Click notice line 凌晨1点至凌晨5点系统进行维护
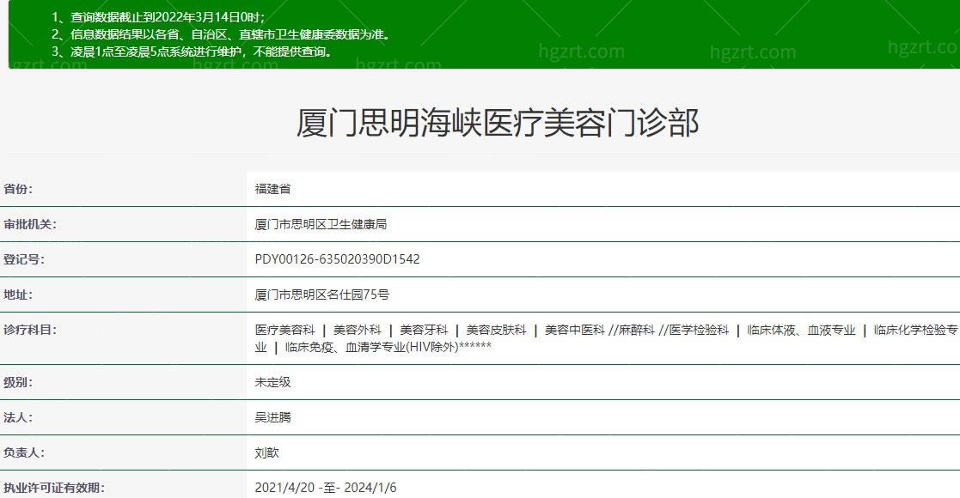Viewport: 960px width, 498px height. (193, 52)
